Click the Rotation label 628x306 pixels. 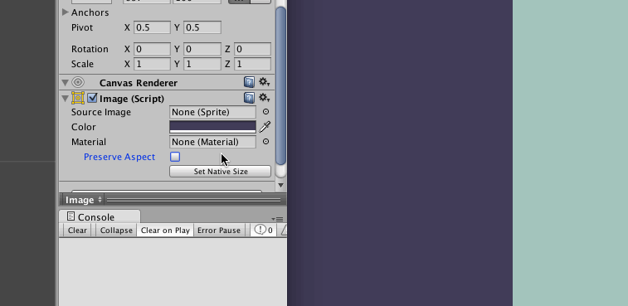90,49
